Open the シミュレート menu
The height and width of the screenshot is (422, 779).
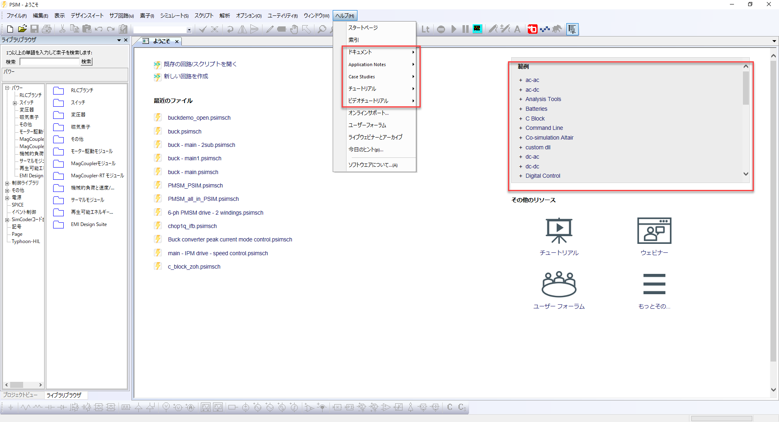[x=174, y=16]
